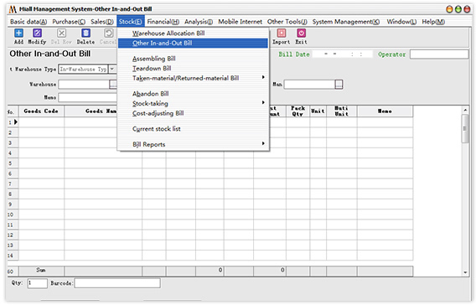Click the Exit toolbar icon

301,34
